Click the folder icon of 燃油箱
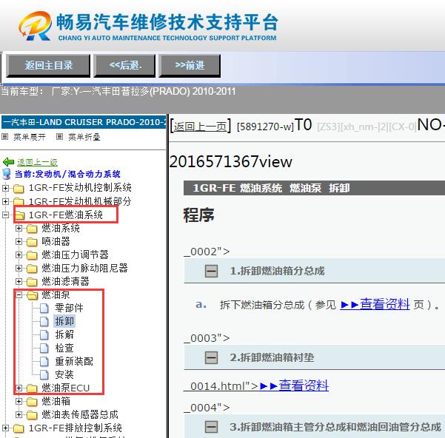Viewport: 445px width, 438px height. (32, 402)
